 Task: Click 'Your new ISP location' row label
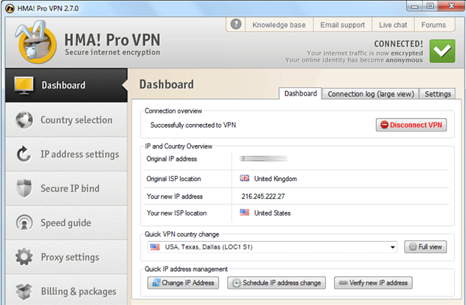(x=176, y=213)
